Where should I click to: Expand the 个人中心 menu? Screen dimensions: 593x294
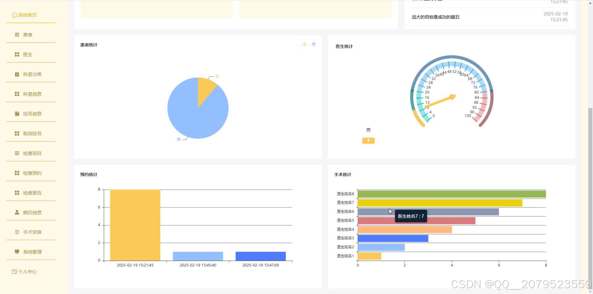pyautogui.click(x=31, y=272)
